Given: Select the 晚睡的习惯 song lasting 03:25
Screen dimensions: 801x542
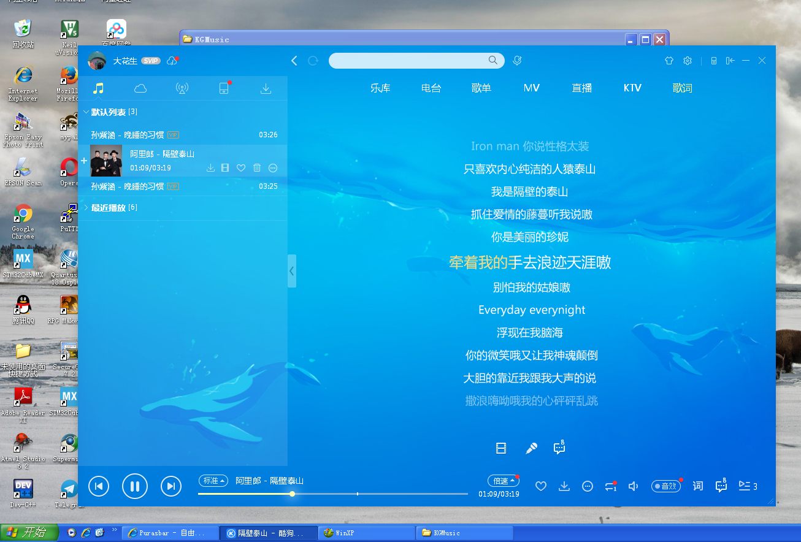Looking at the screenshot, I should (x=183, y=186).
